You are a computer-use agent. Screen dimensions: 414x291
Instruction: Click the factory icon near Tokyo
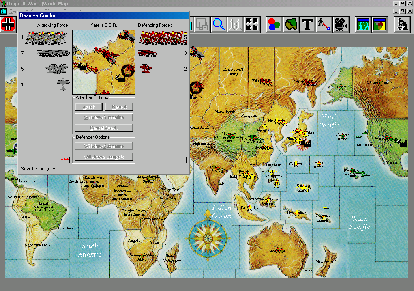pos(306,143)
